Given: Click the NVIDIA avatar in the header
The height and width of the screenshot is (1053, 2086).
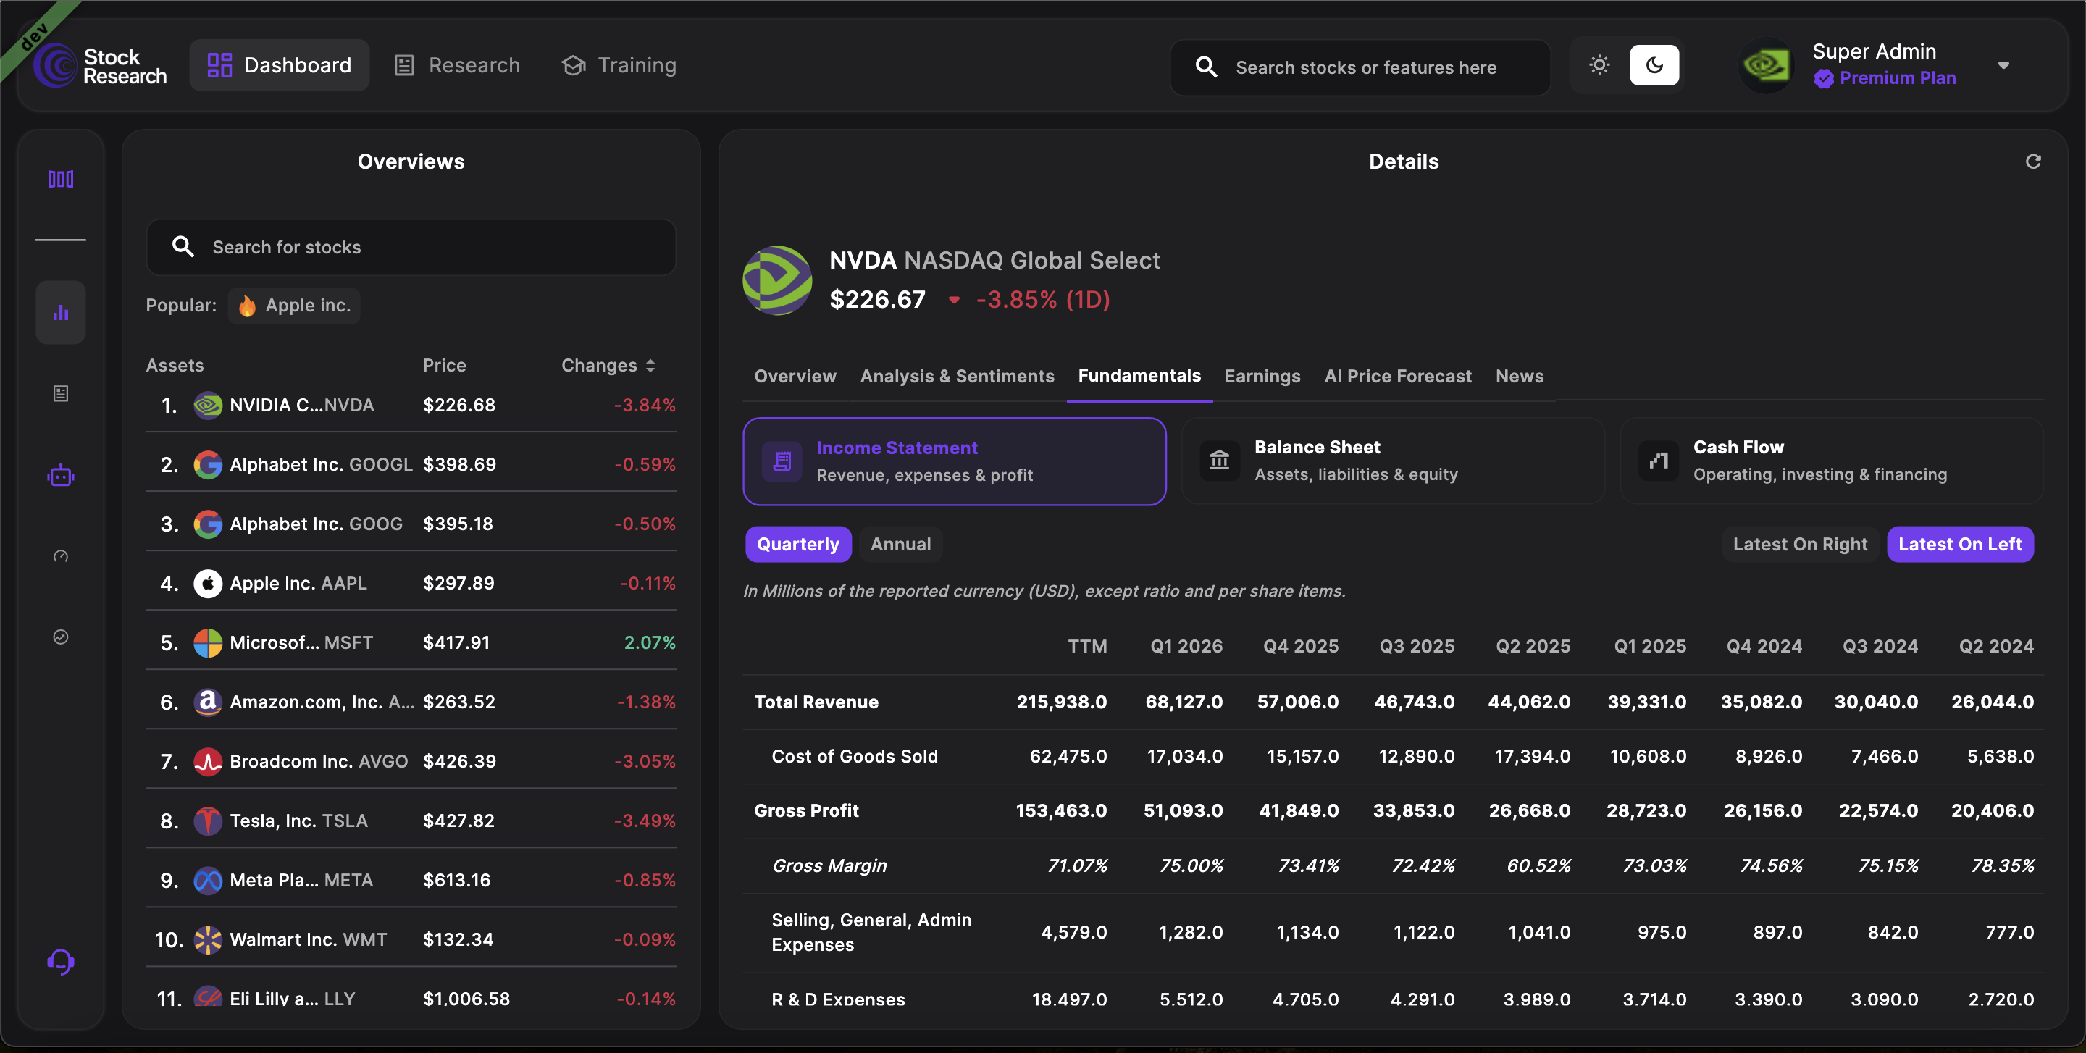Looking at the screenshot, I should click(x=1766, y=66).
